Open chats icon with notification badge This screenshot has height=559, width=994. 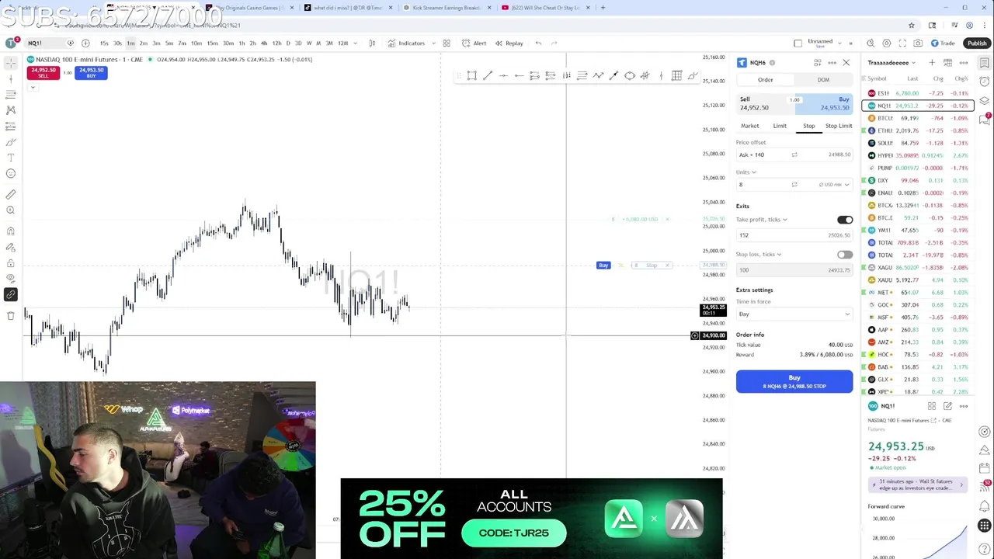pyautogui.click(x=985, y=119)
